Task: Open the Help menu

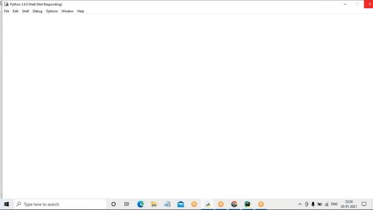Action: [x=80, y=11]
